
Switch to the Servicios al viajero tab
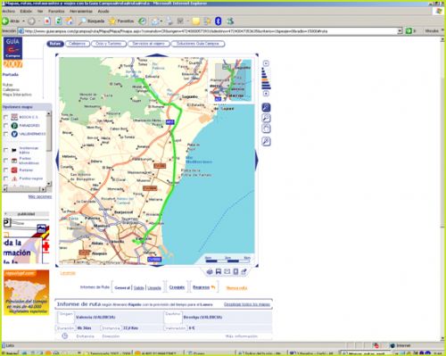coord(149,44)
